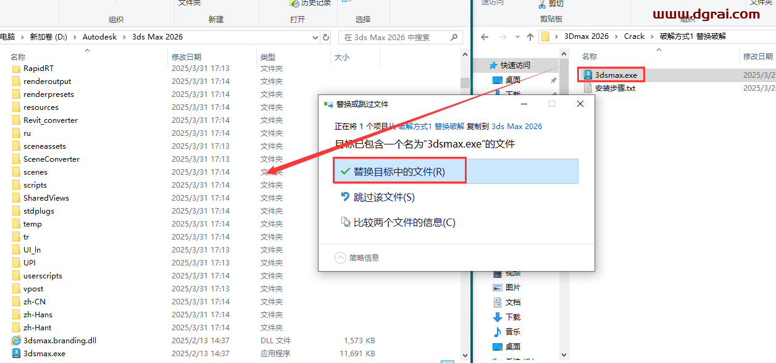
Task: Click the folder icon beside sceneassets
Action: pyautogui.click(x=17, y=146)
